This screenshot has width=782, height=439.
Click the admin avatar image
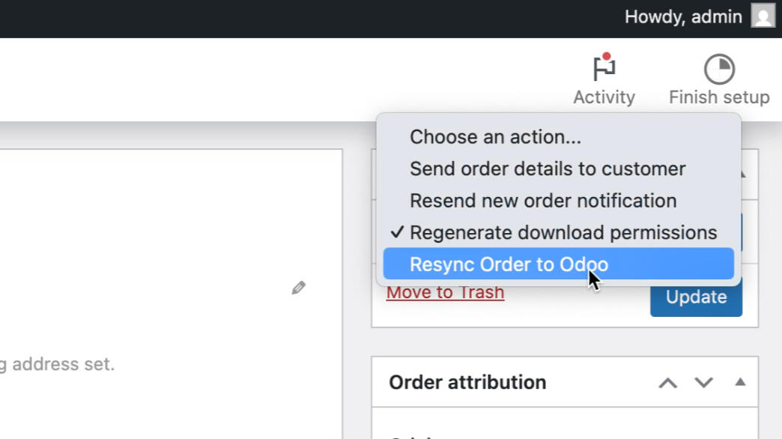[x=763, y=16]
